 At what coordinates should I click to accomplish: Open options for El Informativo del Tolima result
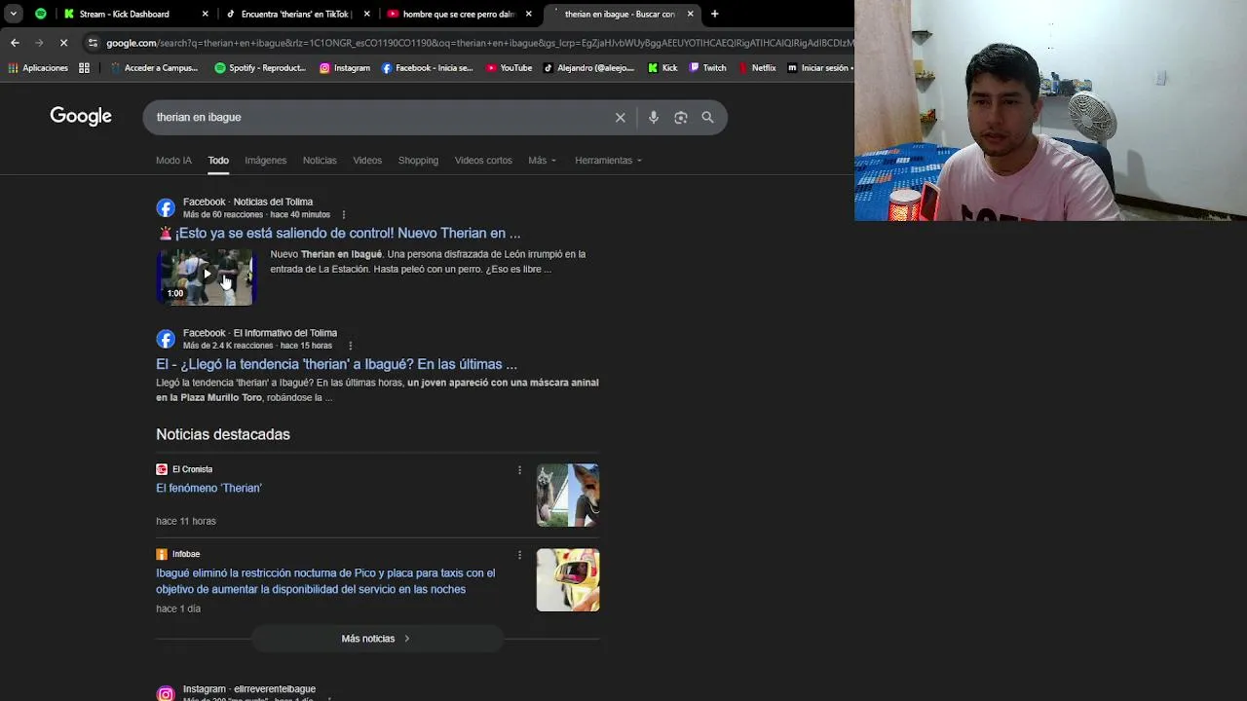click(350, 346)
